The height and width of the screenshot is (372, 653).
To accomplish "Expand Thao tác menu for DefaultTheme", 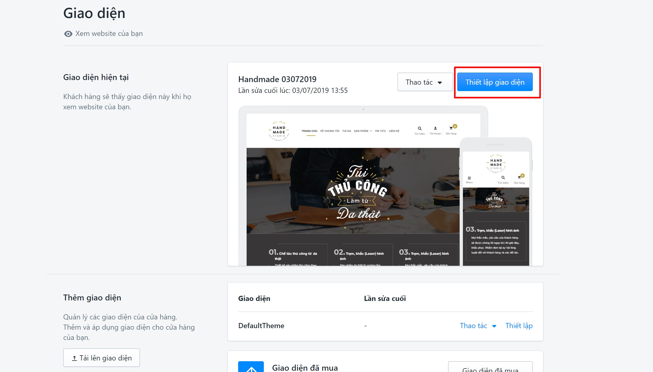I will click(478, 326).
